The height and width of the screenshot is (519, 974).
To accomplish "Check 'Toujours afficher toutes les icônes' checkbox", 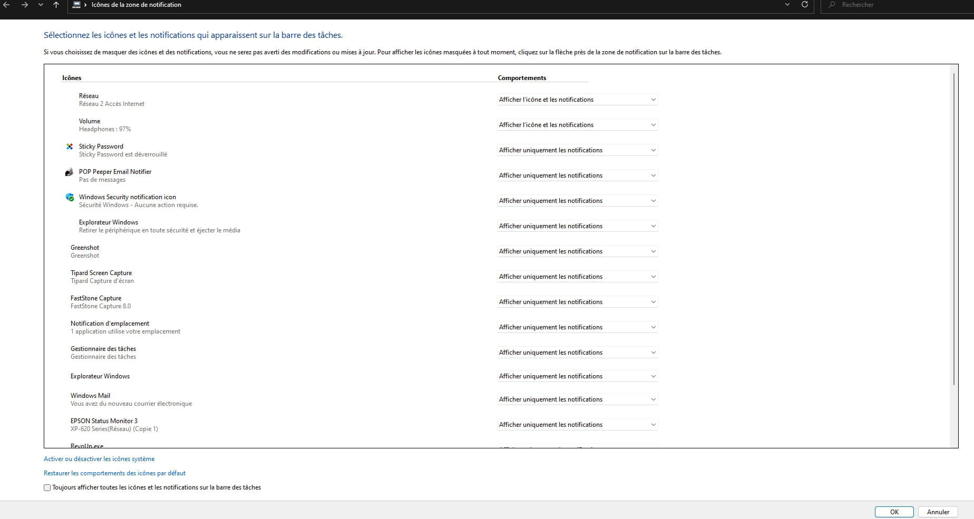I will point(47,488).
